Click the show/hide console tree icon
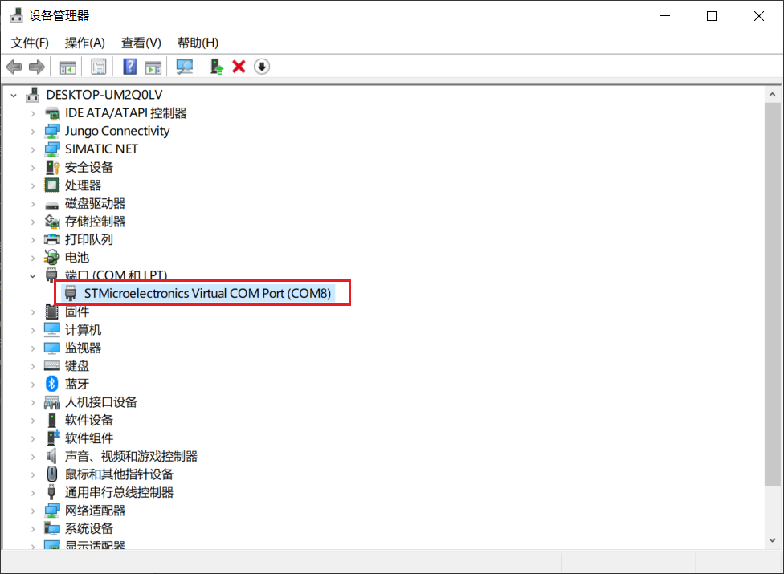The height and width of the screenshot is (574, 784). pos(68,67)
